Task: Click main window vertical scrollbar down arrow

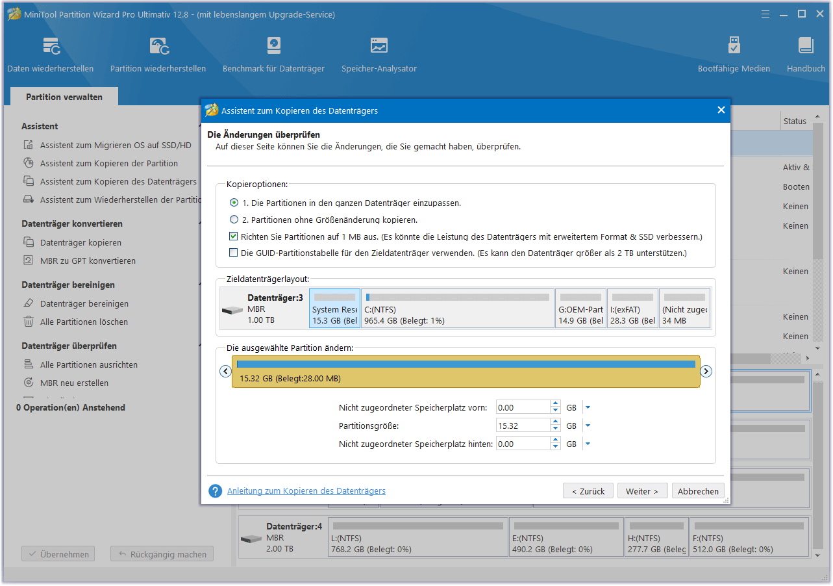Action: [817, 556]
